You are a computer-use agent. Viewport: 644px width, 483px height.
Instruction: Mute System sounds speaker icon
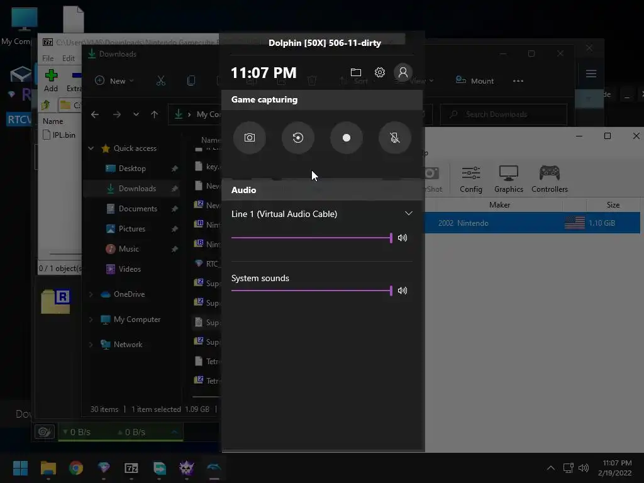tap(402, 291)
